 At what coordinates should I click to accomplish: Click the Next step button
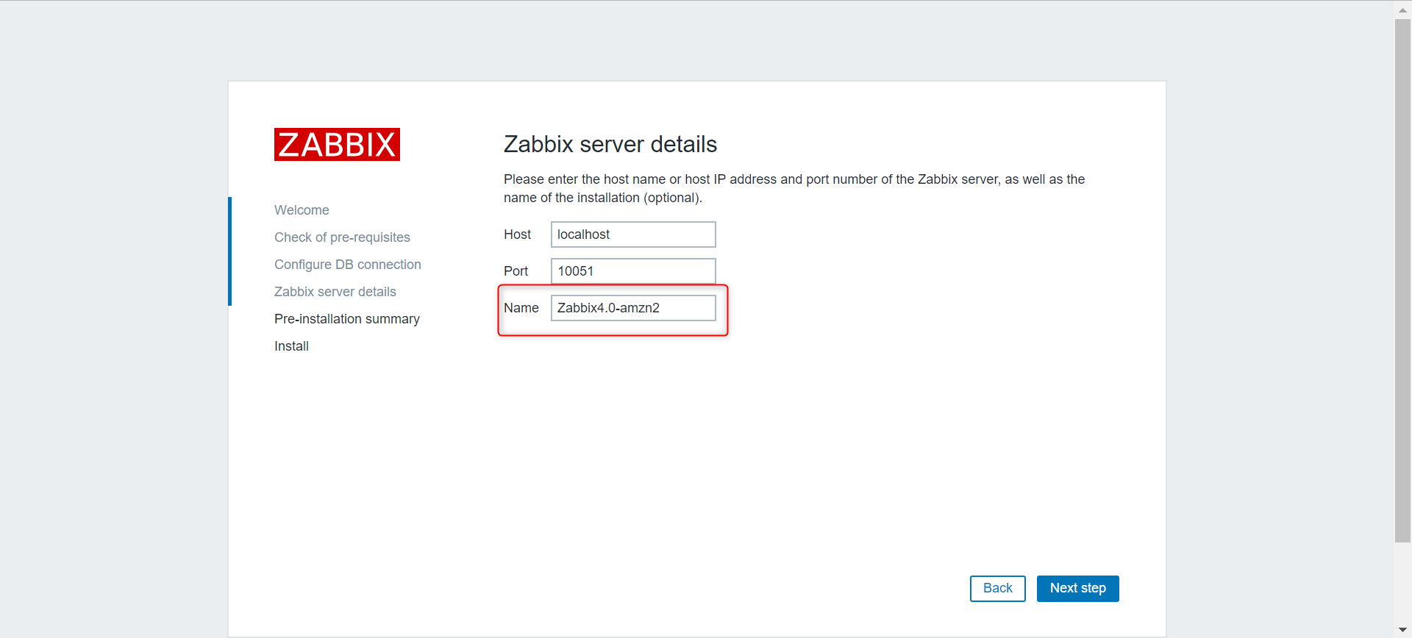pos(1078,589)
